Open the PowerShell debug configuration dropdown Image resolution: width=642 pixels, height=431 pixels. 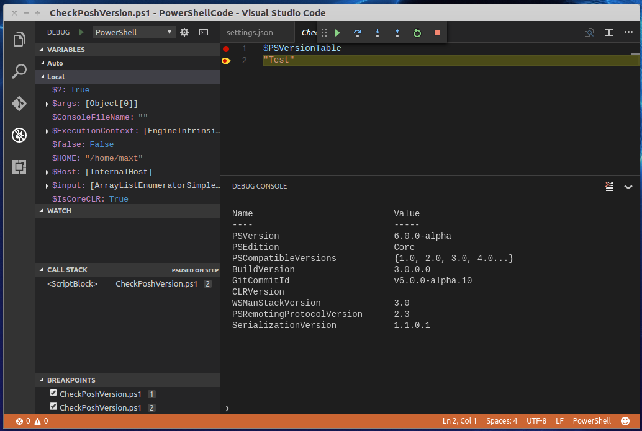point(133,32)
